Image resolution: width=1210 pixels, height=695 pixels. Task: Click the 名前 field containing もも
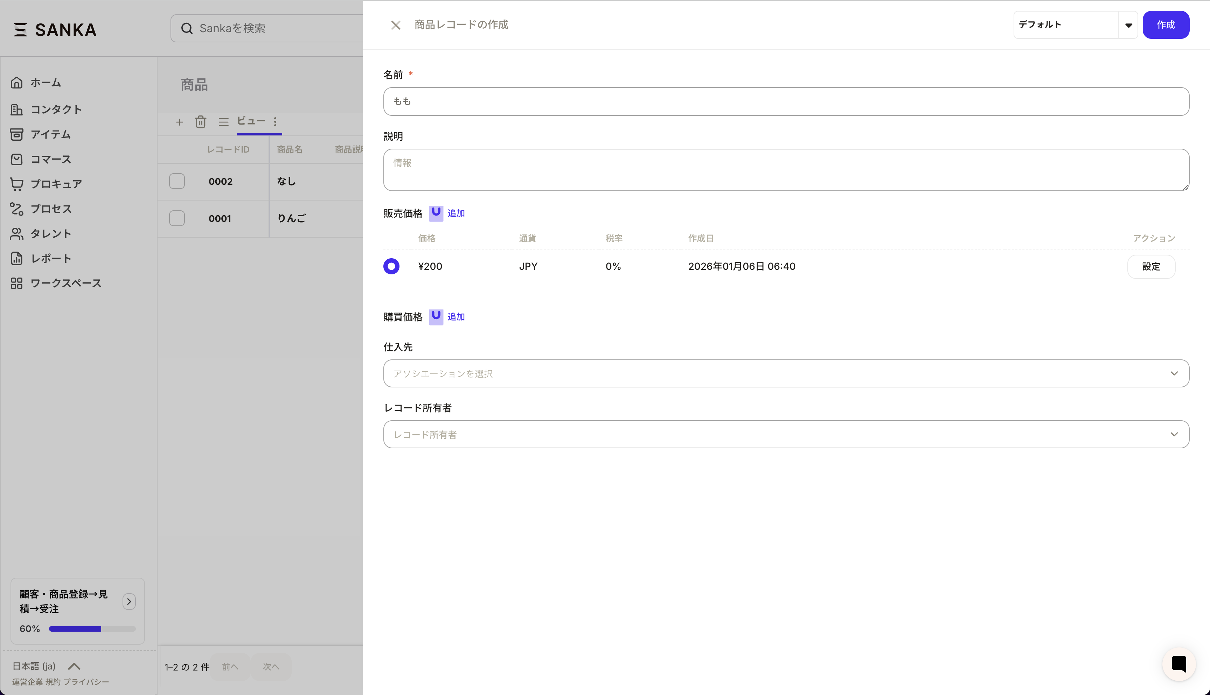tap(786, 101)
